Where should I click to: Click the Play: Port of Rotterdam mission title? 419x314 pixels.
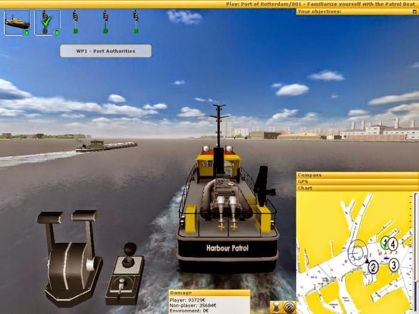point(321,4)
